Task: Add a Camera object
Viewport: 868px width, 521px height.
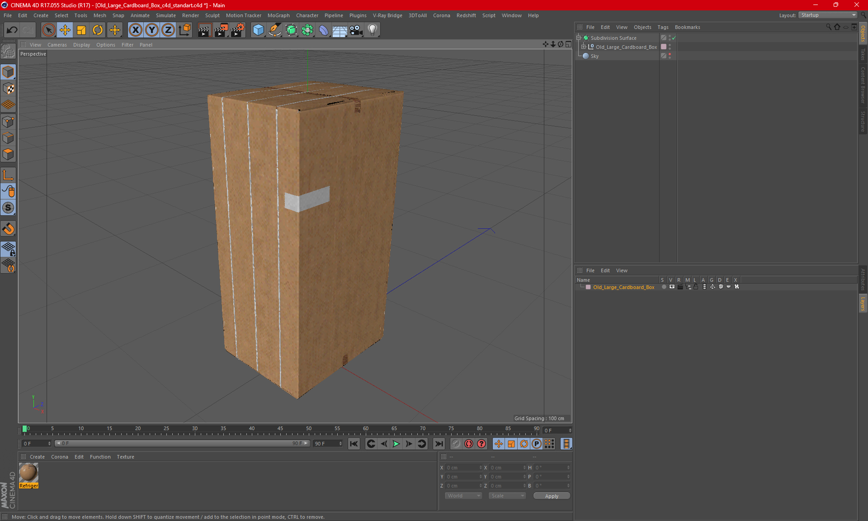Action: tap(356, 30)
